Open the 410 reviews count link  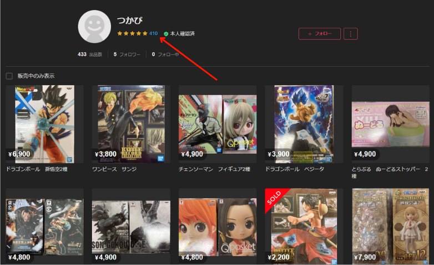coord(153,33)
